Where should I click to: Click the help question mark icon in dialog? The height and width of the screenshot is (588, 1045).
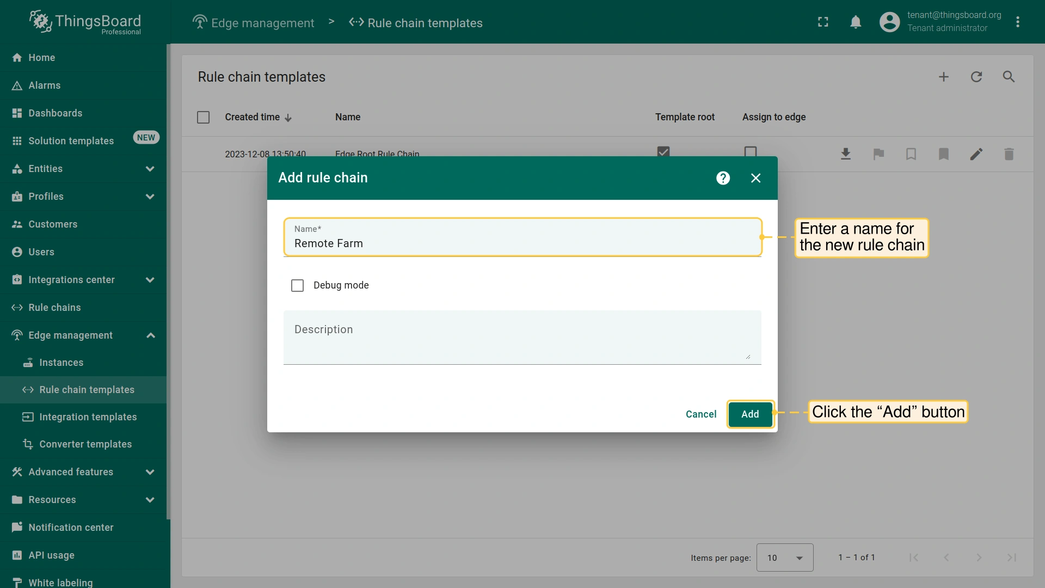click(x=723, y=178)
